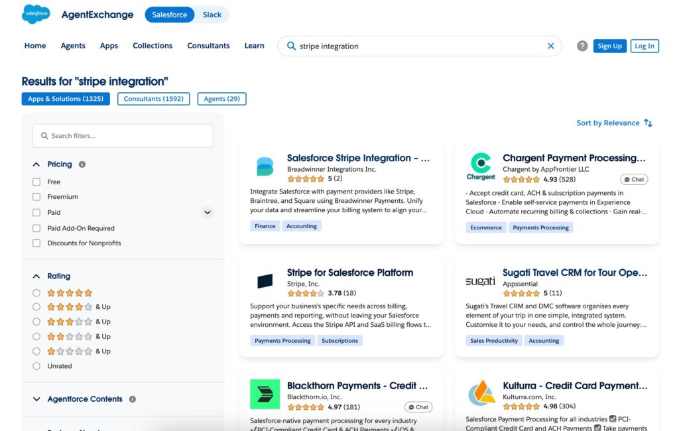Open Sugati Travel CRM listing title
679x431 pixels.
pos(575,273)
